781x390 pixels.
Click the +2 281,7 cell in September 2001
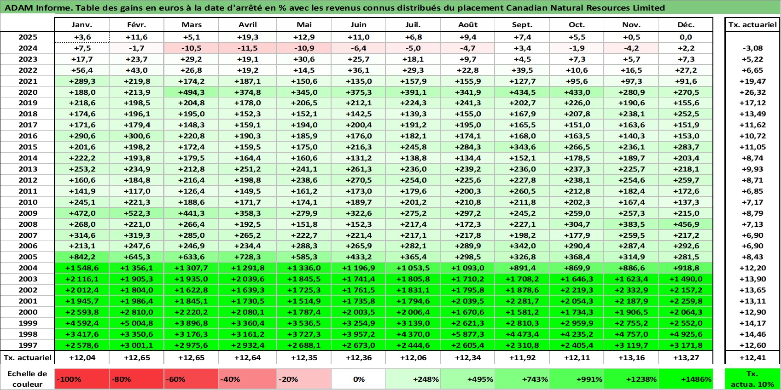(x=522, y=301)
